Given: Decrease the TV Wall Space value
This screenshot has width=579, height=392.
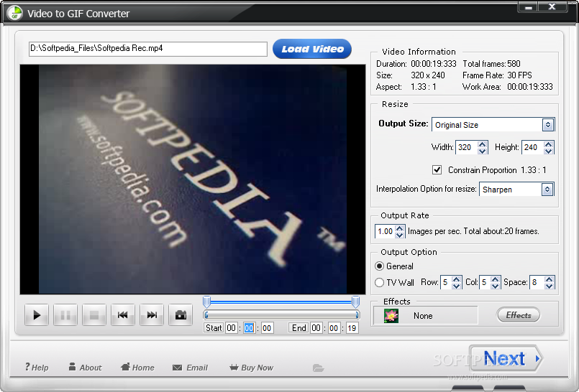Looking at the screenshot, I should point(549,286).
